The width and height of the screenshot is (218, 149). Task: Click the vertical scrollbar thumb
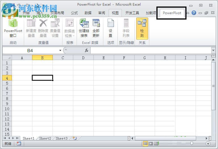(213, 86)
